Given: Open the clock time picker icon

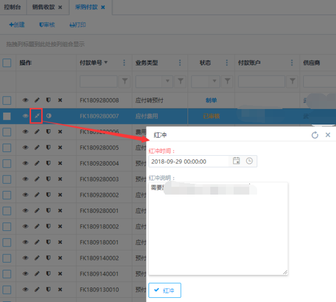Looking at the screenshot, I should click(x=249, y=161).
